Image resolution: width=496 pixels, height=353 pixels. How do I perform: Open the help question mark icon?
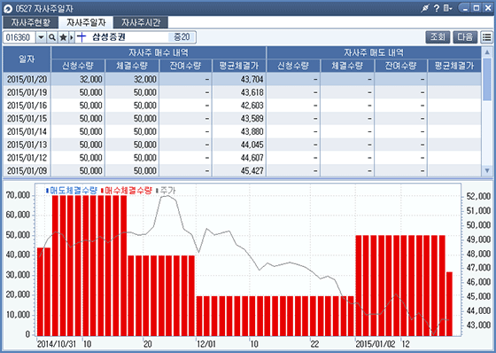click(x=437, y=8)
